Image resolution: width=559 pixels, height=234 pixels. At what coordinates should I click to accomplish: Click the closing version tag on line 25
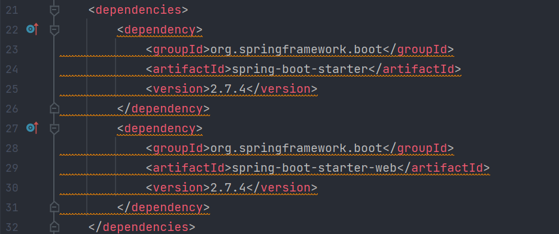pyautogui.click(x=282, y=89)
